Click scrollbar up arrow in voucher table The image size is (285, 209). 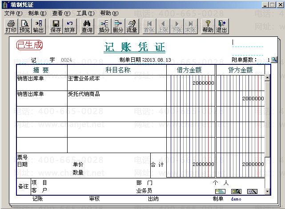point(267,78)
